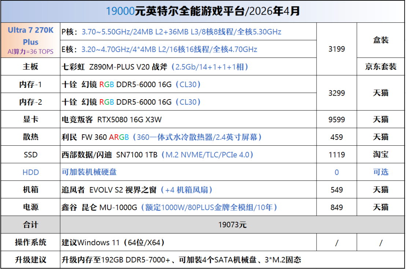Select the 内存-2 label cell

(30, 102)
